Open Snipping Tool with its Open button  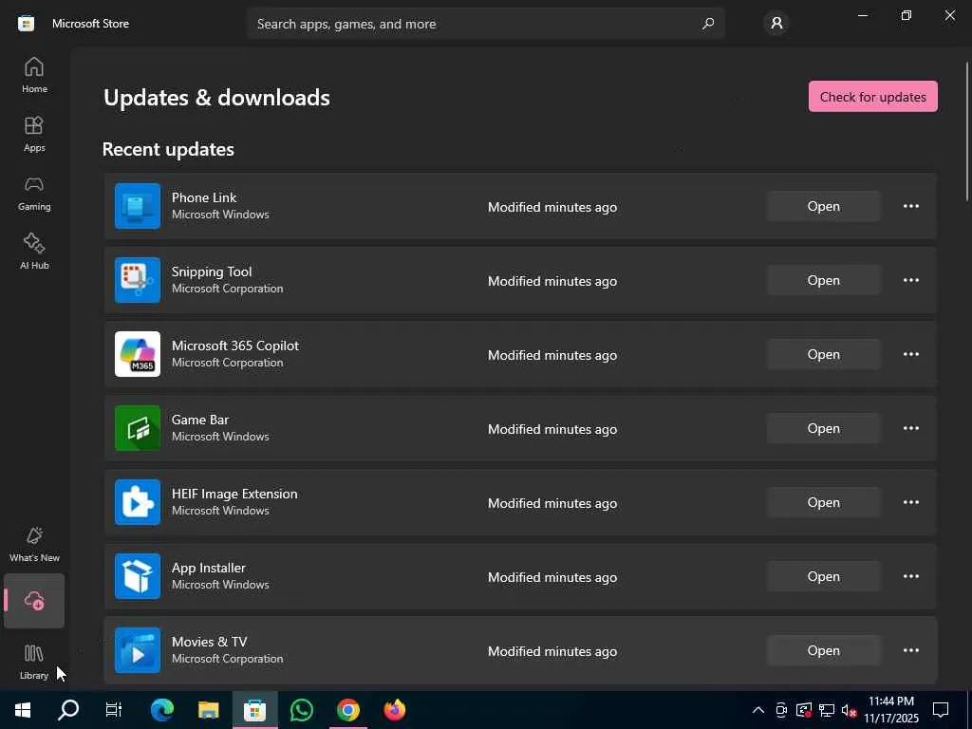tap(823, 280)
